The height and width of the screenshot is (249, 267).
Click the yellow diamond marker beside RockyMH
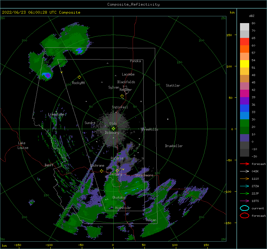[x=79, y=77]
